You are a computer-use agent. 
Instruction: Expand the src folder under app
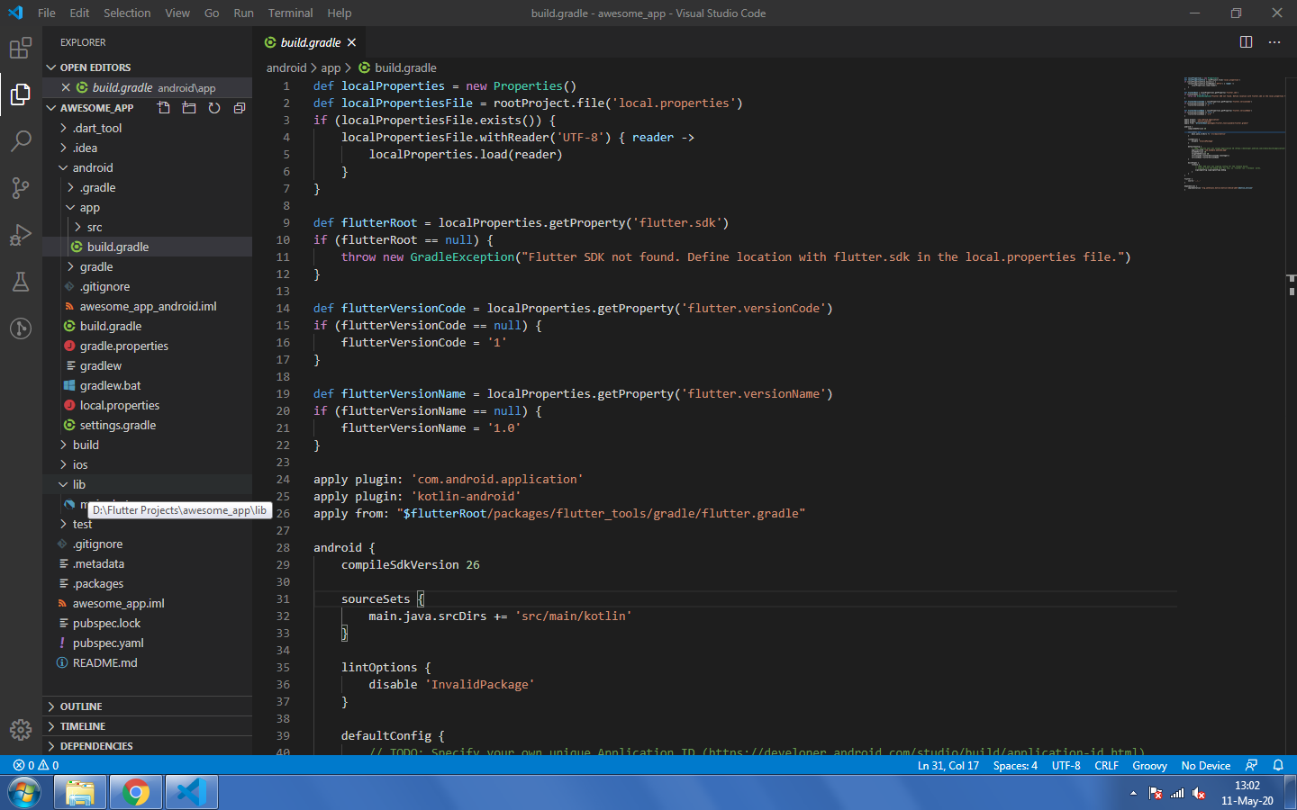point(148,227)
